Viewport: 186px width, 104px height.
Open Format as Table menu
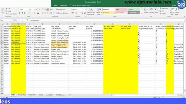99,12
